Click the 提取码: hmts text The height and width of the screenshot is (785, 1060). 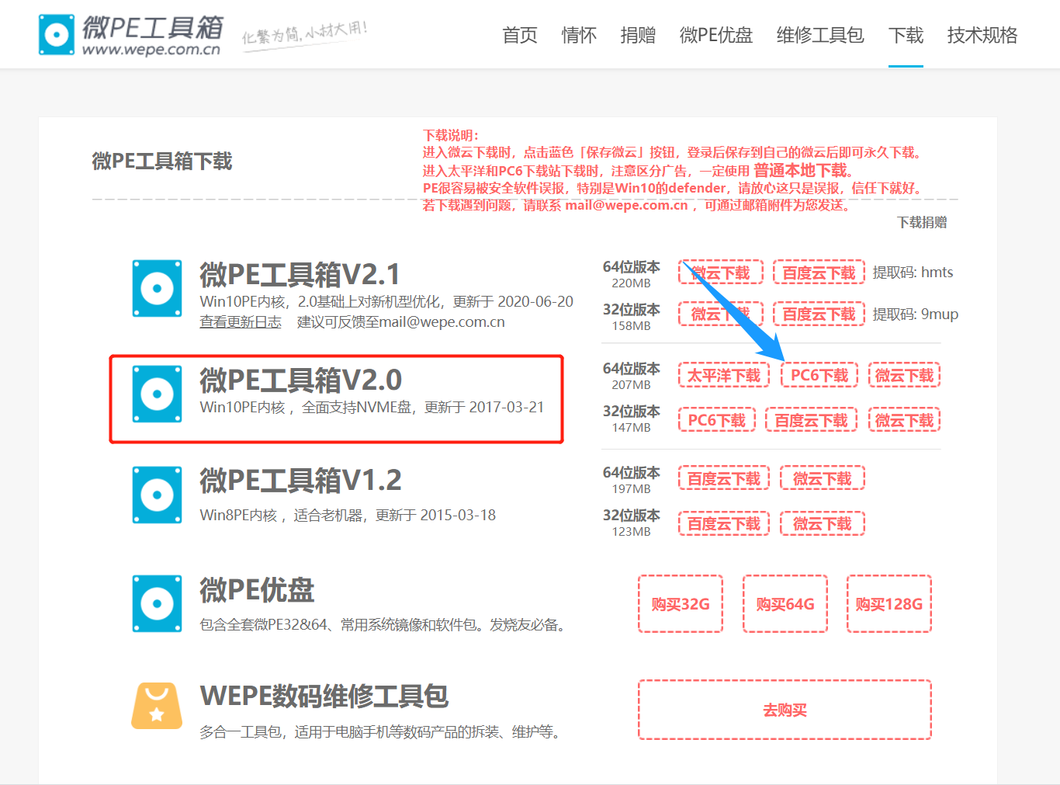pos(913,273)
